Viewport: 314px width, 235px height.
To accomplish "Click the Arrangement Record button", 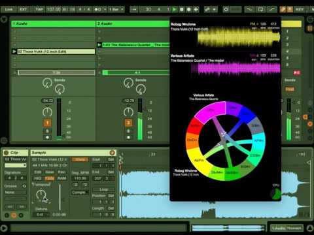I will point(189,9).
